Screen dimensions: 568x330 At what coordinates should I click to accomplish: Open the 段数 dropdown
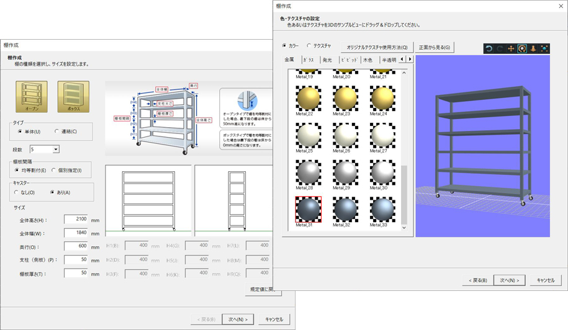55,149
